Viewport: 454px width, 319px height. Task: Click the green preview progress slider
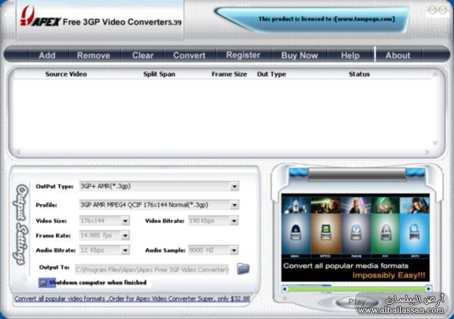pyautogui.click(x=356, y=289)
